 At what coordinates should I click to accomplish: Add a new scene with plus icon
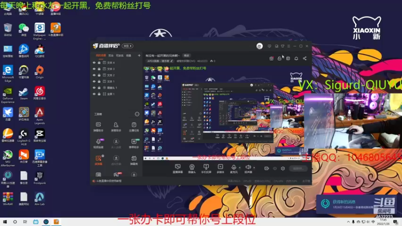pos(139,55)
